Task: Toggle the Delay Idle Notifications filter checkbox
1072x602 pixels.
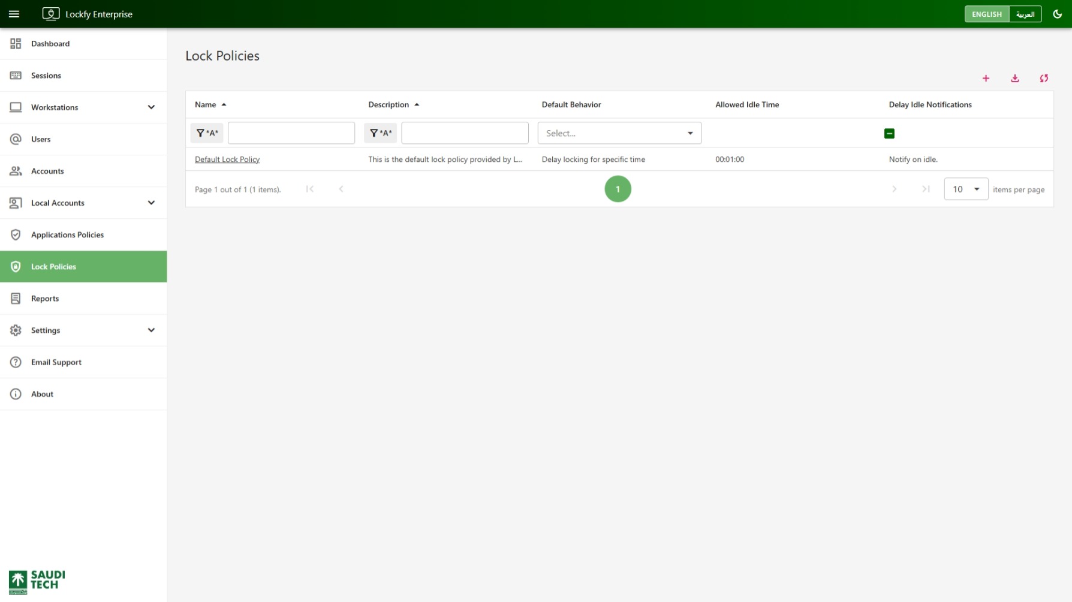Action: [x=889, y=133]
